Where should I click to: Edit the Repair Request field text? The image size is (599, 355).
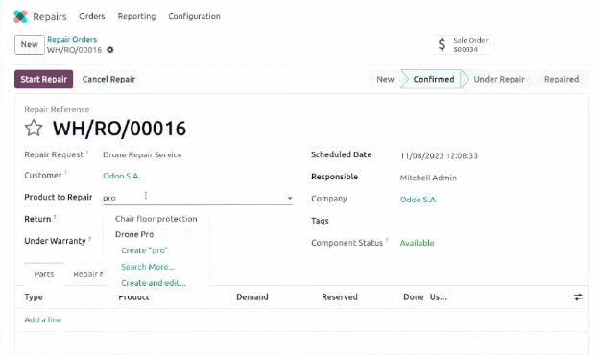[x=142, y=154]
